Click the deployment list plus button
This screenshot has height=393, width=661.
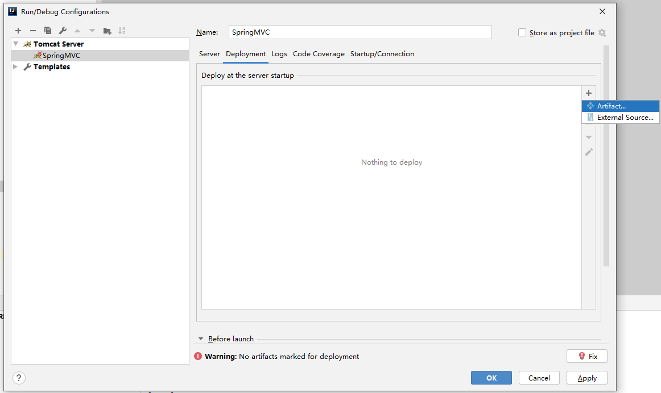[x=589, y=93]
